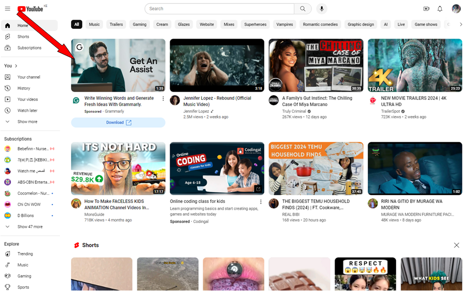Open BIGGEST TEMU HOUSEHOLD FINDS title
Viewport: 464px width, 291px height.
coord(316,204)
